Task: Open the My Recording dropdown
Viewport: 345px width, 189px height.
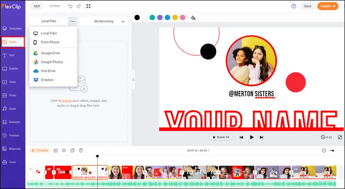Action: pos(104,22)
